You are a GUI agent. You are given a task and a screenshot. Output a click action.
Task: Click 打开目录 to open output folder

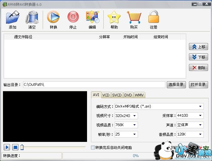(x=198, y=85)
